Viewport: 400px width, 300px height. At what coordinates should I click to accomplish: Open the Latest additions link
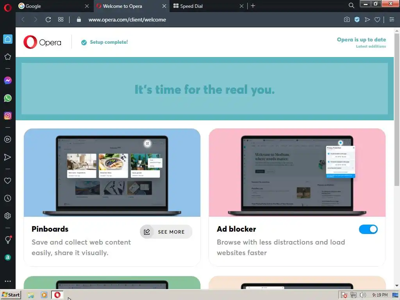371,46
